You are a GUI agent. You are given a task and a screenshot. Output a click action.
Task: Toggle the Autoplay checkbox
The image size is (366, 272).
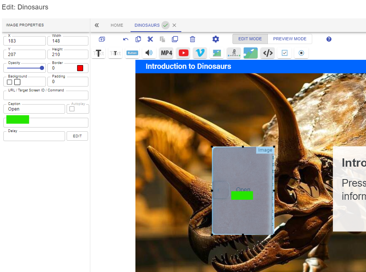pos(72,109)
